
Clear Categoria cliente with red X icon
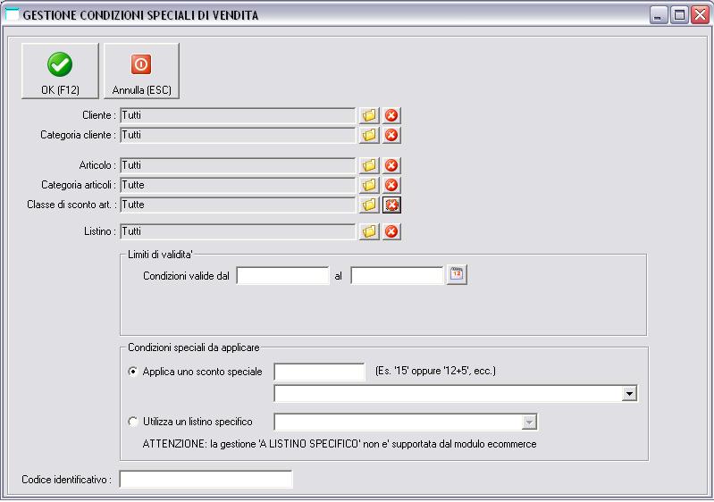click(x=391, y=135)
